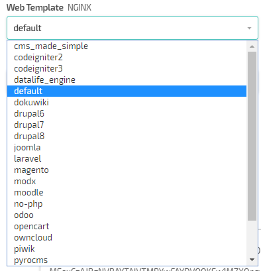
Task: Click the dropdown list scrollbar thumb
Action: tap(252, 136)
